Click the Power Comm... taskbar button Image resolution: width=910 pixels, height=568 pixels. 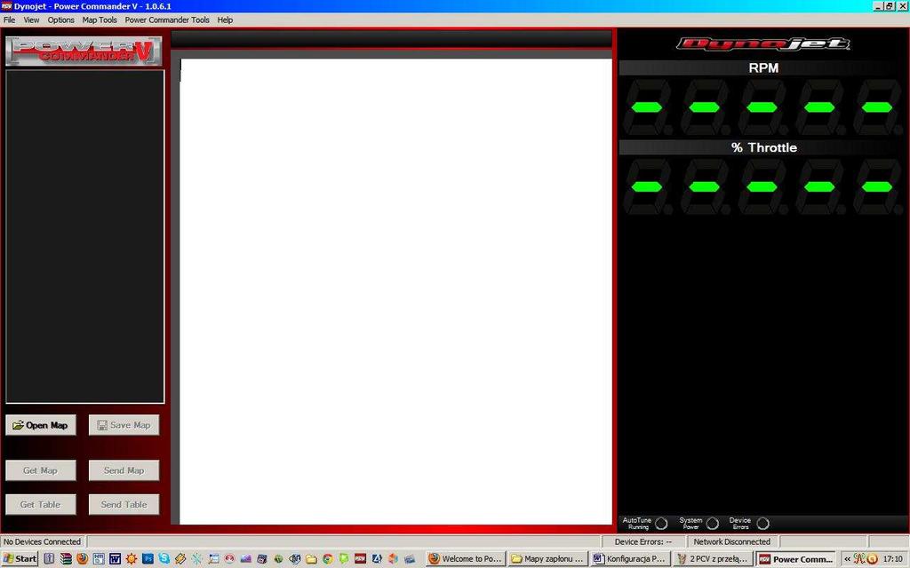796,559
